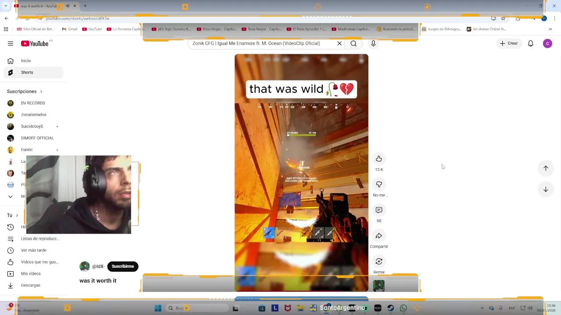Open Sitio Oficial de Bet bookmark
Viewport: 561px width, 315px height.
(36, 29)
